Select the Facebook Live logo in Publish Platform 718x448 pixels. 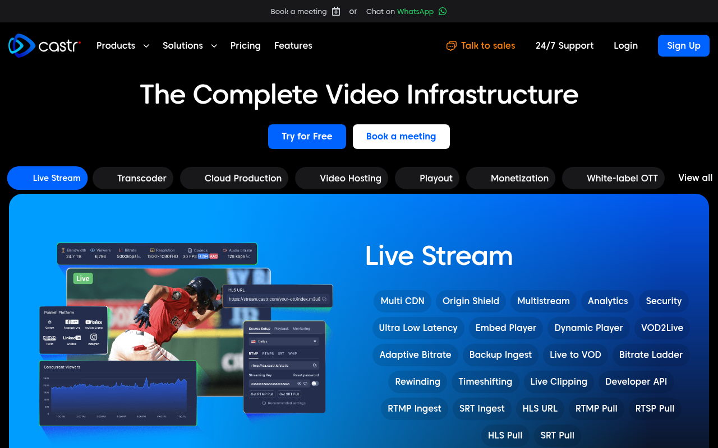click(72, 322)
